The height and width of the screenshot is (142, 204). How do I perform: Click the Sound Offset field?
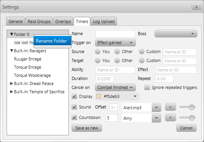point(113,107)
